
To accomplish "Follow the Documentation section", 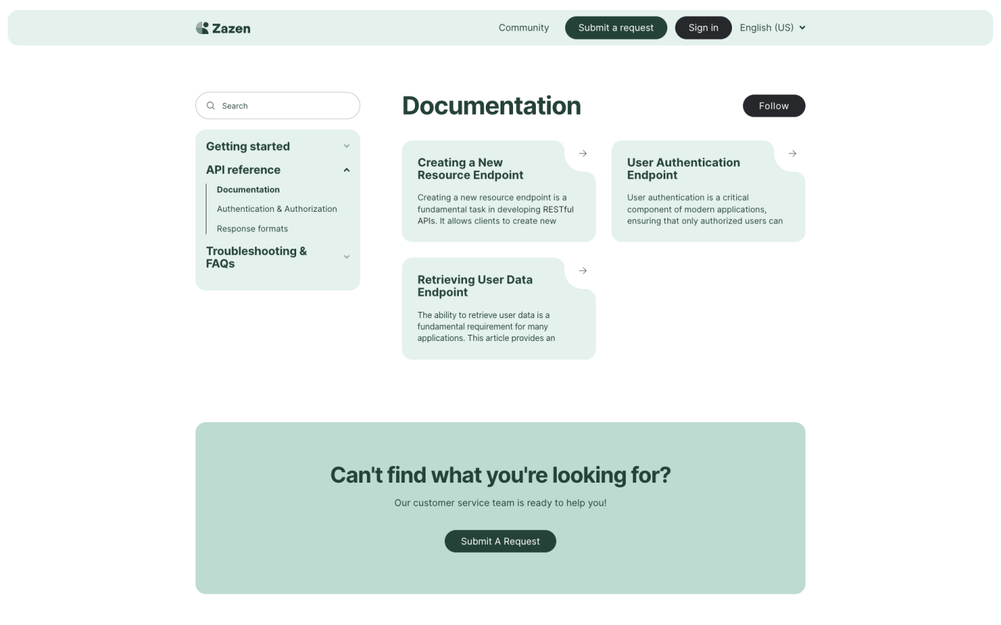I will pos(773,106).
